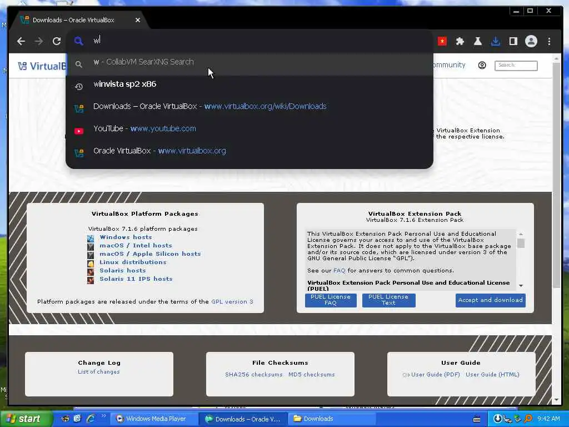Click the VirtualBox account circle icon
Image resolution: width=569 pixels, height=427 pixels.
[x=482, y=66]
